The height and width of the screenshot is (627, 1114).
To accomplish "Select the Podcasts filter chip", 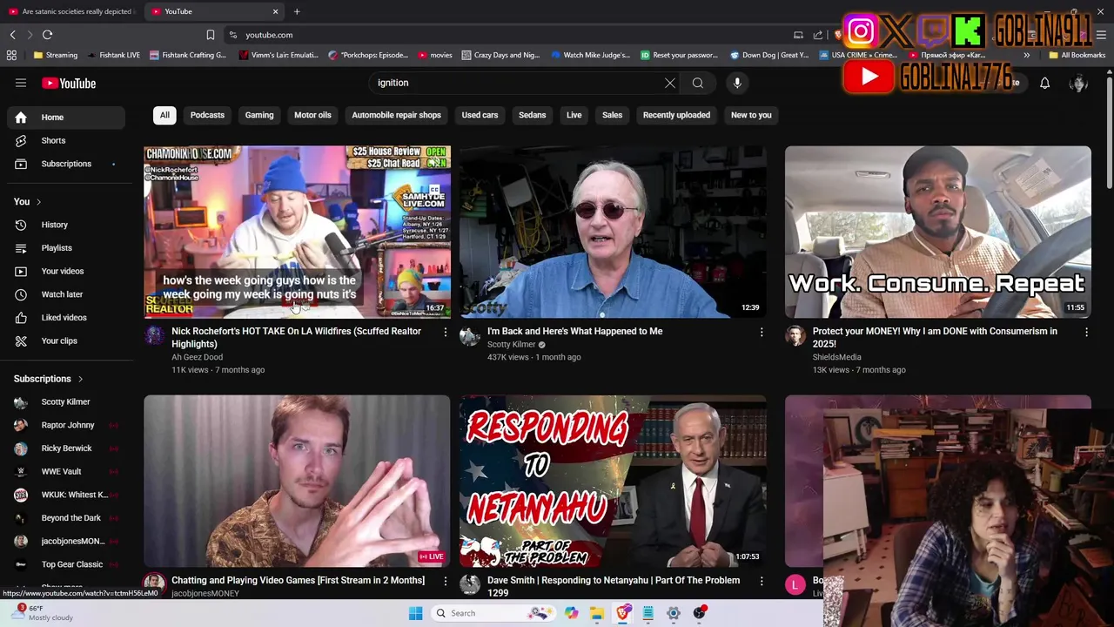I will pos(207,115).
